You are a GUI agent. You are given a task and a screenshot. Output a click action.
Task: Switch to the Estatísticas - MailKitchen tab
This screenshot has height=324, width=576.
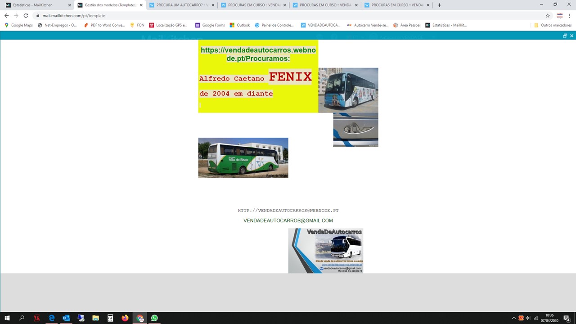36,5
